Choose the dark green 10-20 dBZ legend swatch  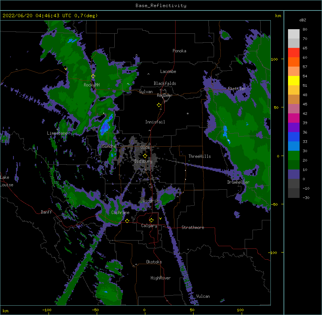click(x=294, y=165)
